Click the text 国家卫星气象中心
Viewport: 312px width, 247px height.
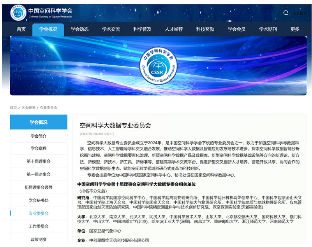click(105, 231)
